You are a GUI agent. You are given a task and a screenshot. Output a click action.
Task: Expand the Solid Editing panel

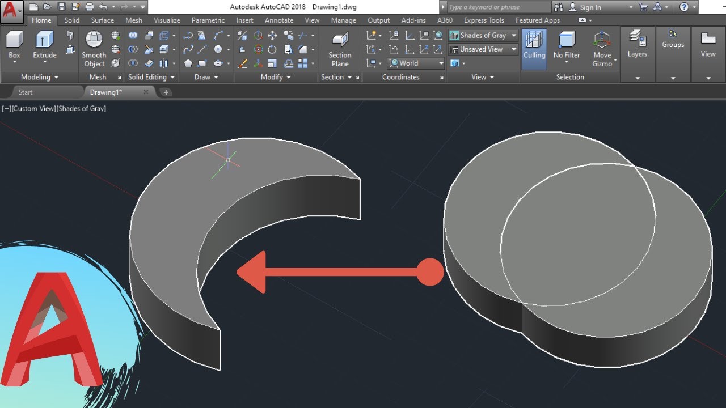click(x=151, y=77)
